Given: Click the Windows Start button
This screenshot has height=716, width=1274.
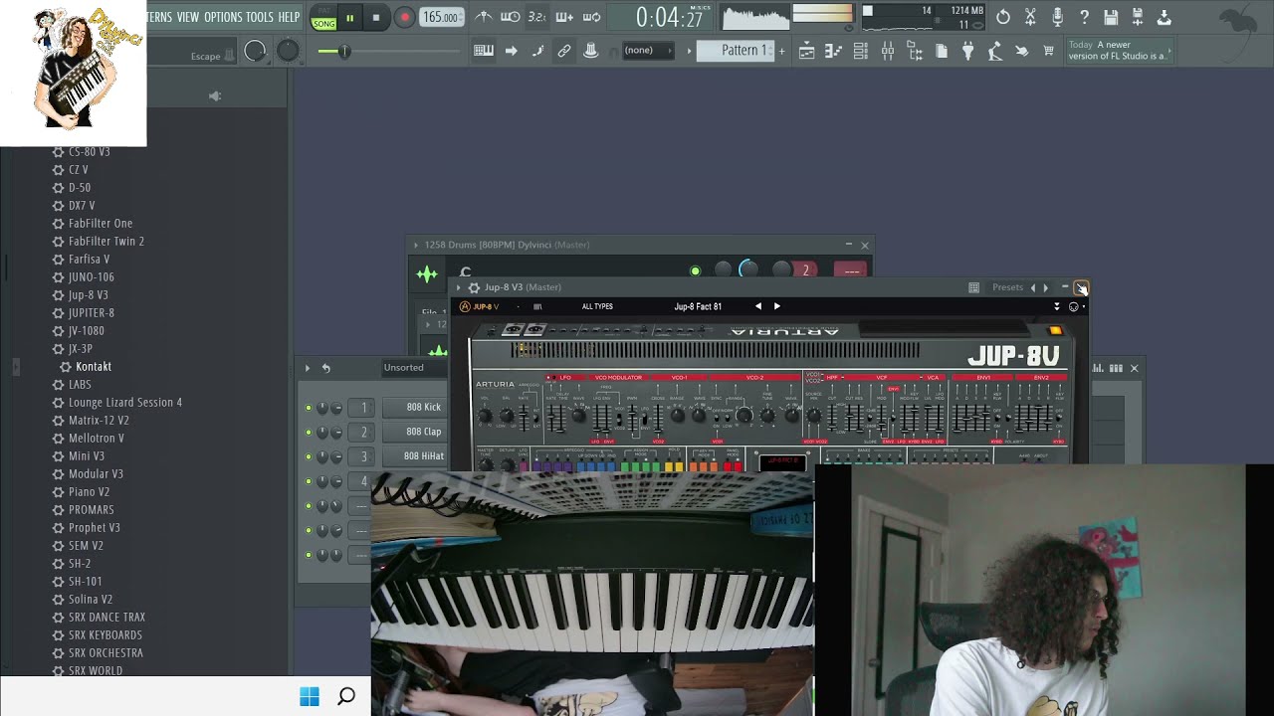Looking at the screenshot, I should coord(310,696).
